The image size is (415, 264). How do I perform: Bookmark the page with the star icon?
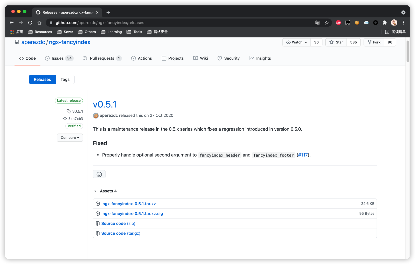tap(327, 23)
